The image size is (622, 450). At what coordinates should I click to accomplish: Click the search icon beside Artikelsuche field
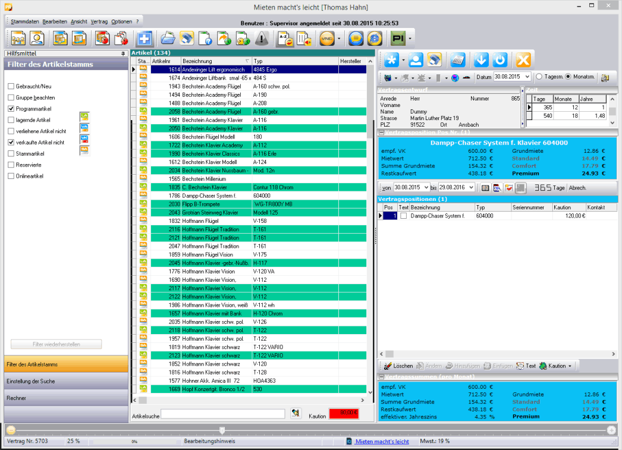coord(295,413)
